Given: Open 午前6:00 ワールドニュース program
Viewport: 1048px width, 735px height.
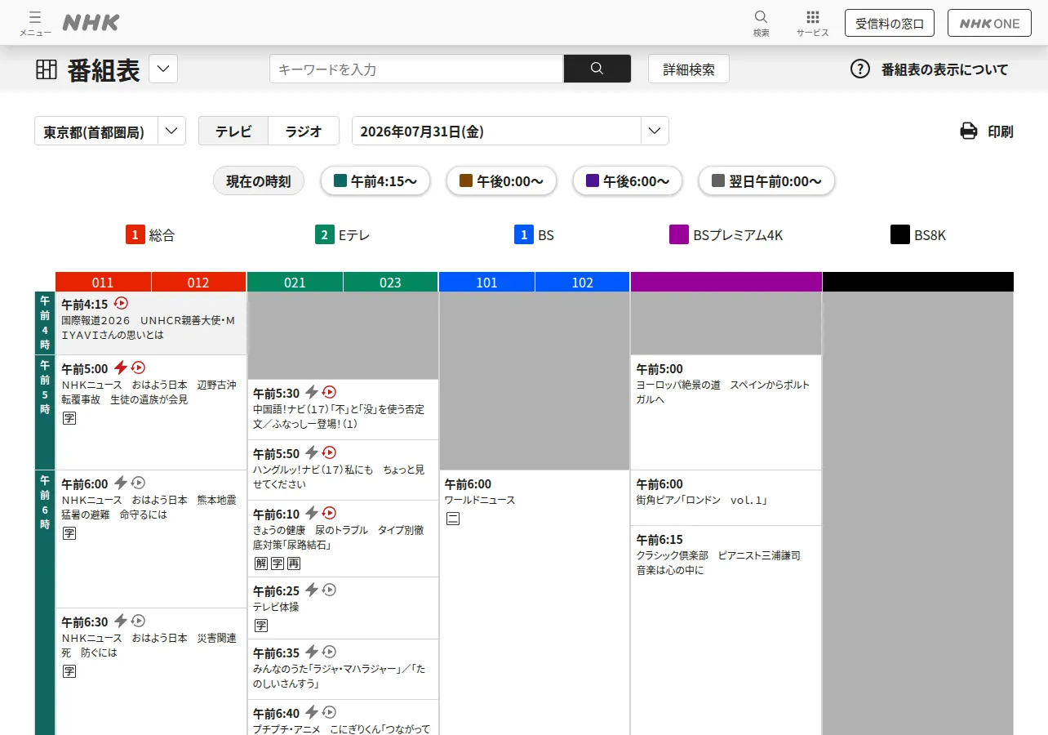Looking at the screenshot, I should tap(535, 603).
